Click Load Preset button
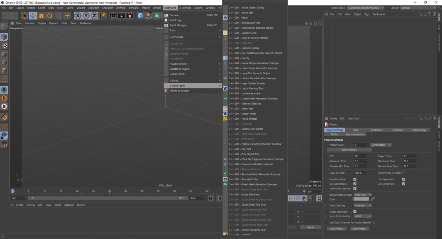 [337, 229]
